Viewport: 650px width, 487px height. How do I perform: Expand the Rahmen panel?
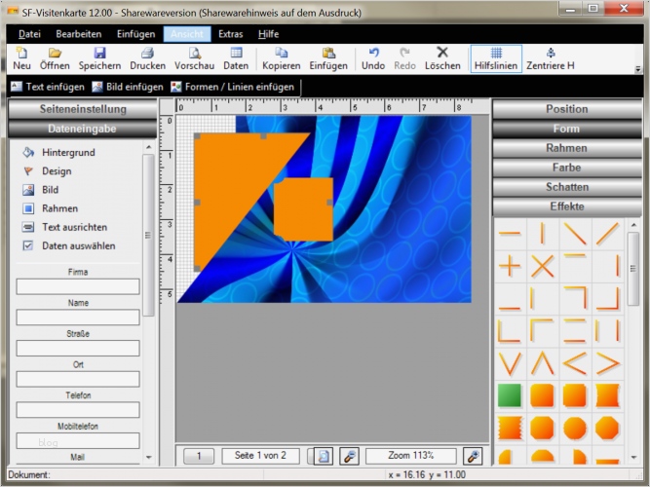point(567,148)
